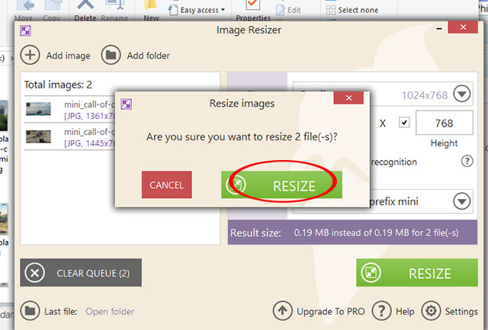The height and width of the screenshot is (330, 488).
Task: Click the Resize images dialog logo icon
Action: 127,104
